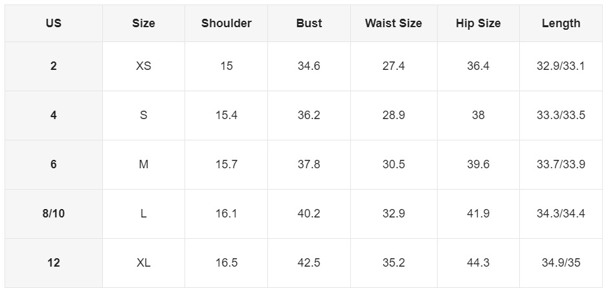Select the XS size cell

143,66
